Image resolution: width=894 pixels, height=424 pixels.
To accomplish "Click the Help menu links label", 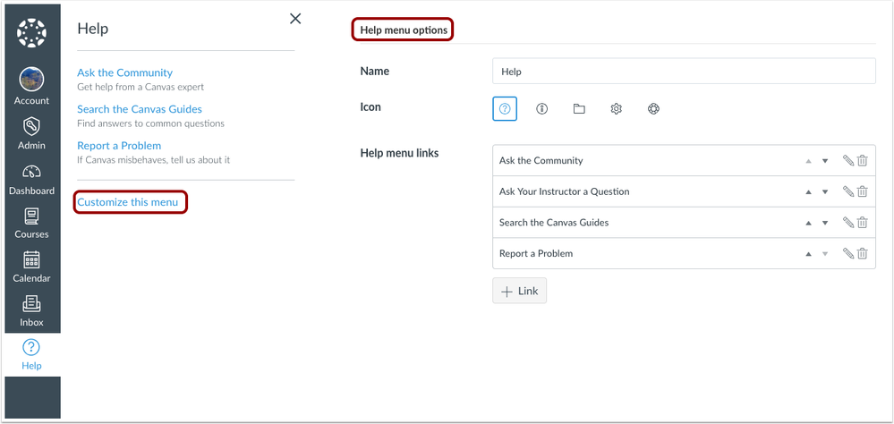I will click(x=400, y=153).
